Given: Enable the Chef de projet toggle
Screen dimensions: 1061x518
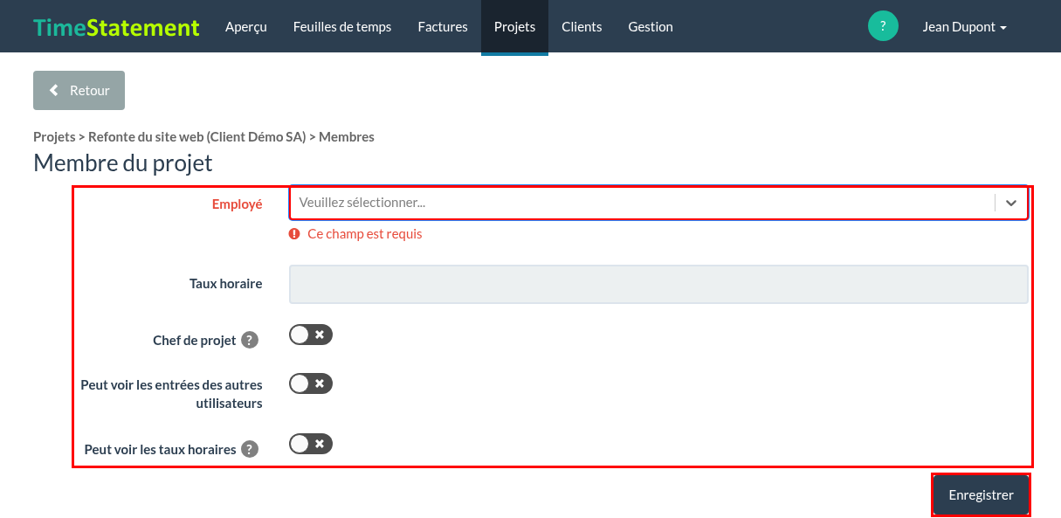Looking at the screenshot, I should click(x=311, y=335).
